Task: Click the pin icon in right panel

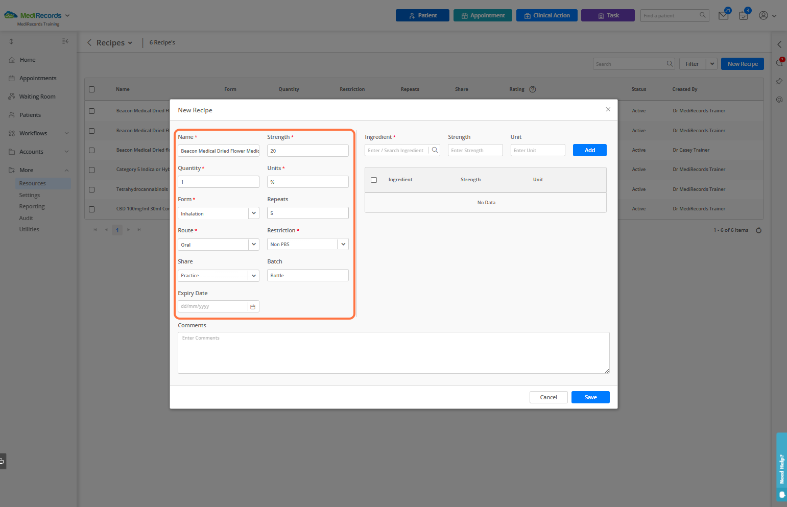Action: coord(779,81)
